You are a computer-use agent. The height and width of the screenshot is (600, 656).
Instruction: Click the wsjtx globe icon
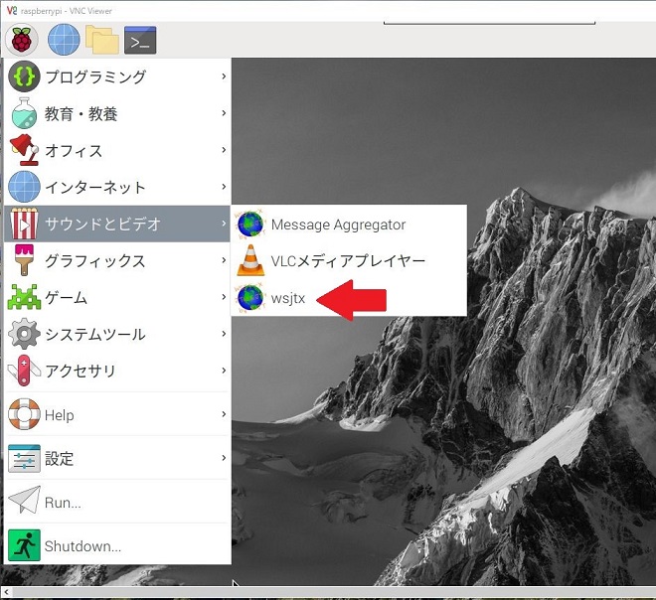(250, 298)
